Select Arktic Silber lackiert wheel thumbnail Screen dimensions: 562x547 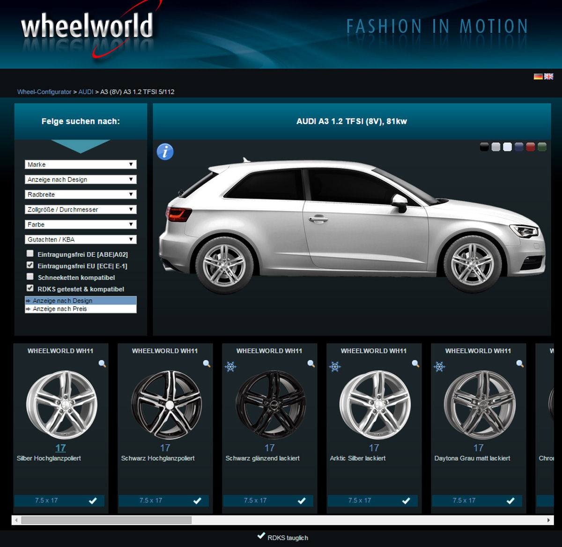click(375, 405)
